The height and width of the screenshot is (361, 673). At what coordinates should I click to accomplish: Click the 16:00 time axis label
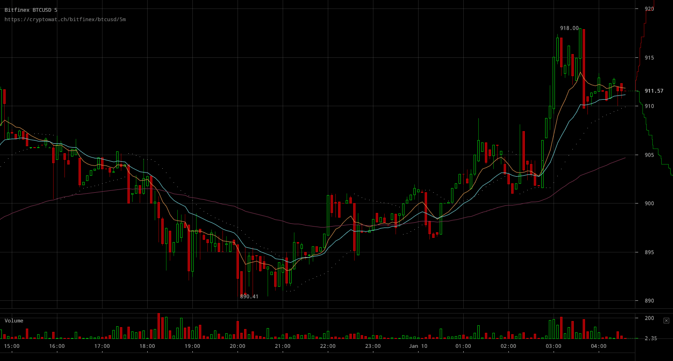[57, 346]
